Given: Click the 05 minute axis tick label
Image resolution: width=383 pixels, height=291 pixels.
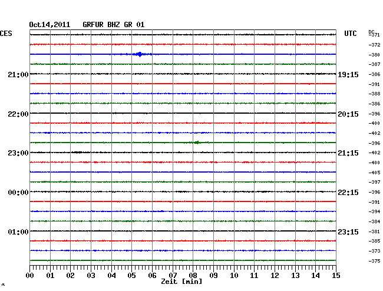Looking at the screenshot, I should (x=131, y=275).
